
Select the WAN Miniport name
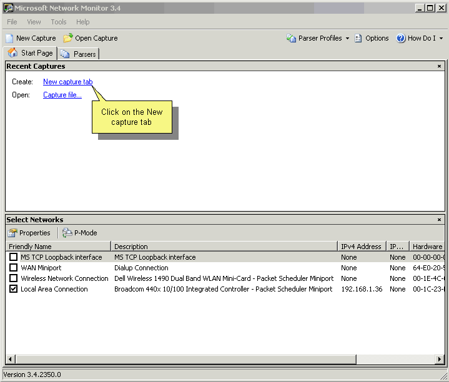coord(41,268)
